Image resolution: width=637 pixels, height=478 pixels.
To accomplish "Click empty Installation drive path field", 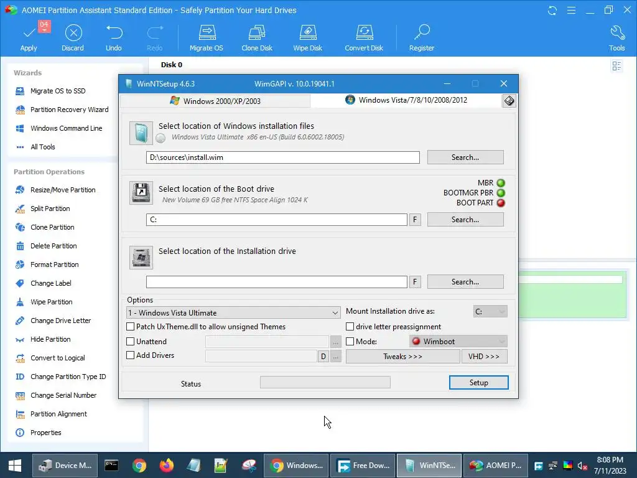I will click(x=277, y=282).
